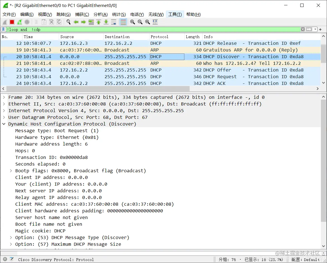Reset text to normal size

click(x=147, y=22)
